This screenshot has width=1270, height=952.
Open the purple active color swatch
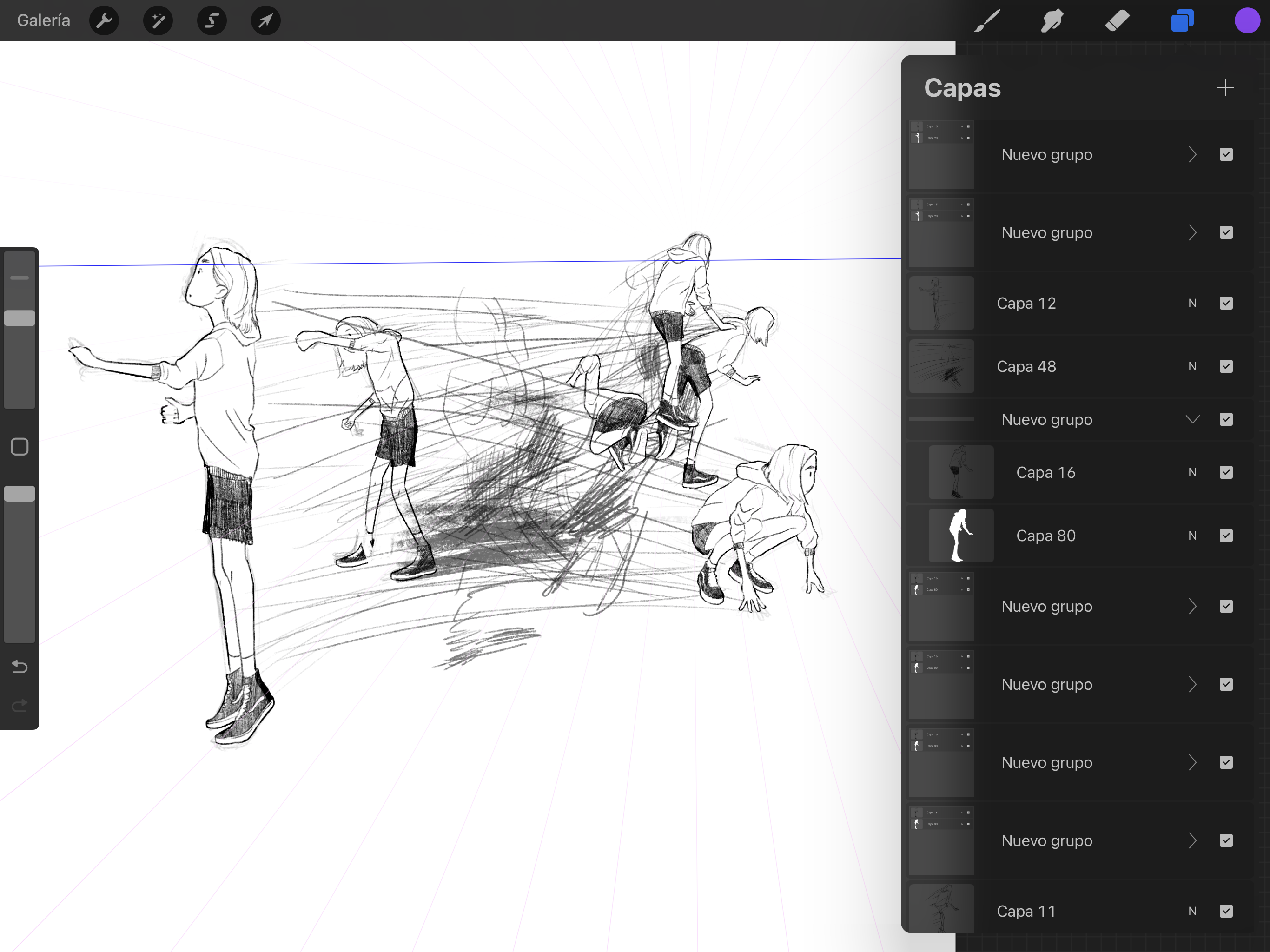point(1246,20)
